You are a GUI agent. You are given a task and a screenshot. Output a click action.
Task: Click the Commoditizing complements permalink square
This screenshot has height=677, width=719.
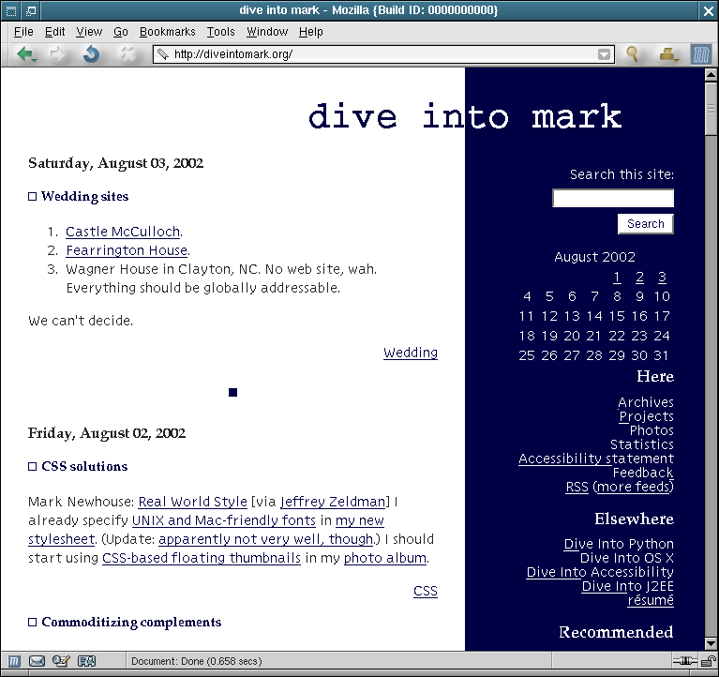(x=32, y=622)
